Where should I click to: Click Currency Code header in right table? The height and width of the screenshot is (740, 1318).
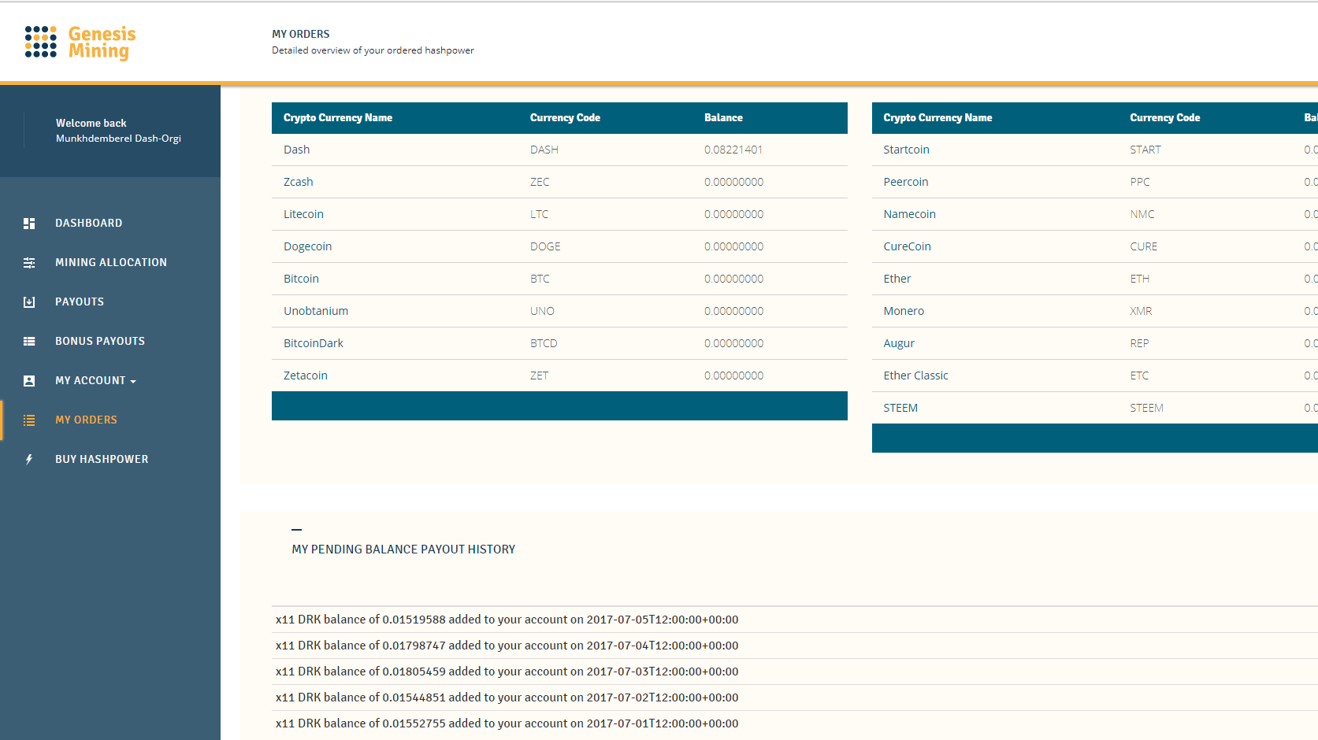[1164, 118]
